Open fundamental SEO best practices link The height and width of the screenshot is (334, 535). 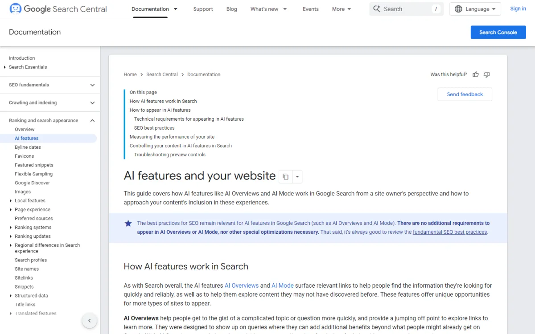coord(450,232)
